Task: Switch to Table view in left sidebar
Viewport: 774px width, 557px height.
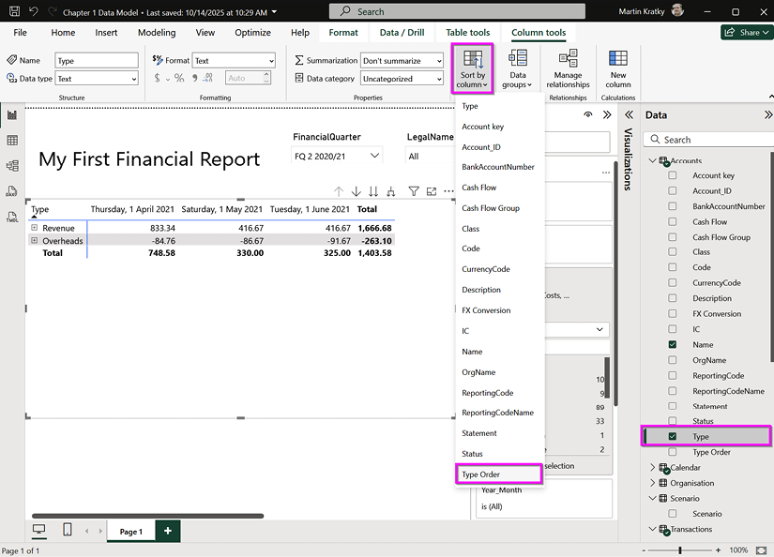Action: tap(12, 141)
